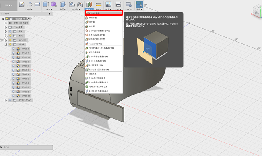This screenshot has width=262, height=156.
Task: Open the アドイン toolbar dropdown
Action: 128,10
